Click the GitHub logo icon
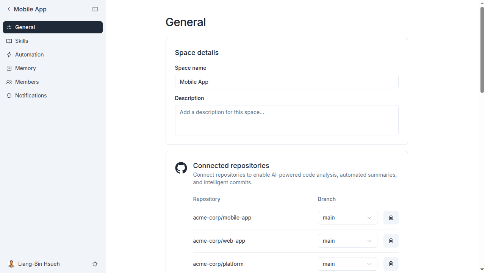Viewport: 485px width, 273px height. [181, 168]
